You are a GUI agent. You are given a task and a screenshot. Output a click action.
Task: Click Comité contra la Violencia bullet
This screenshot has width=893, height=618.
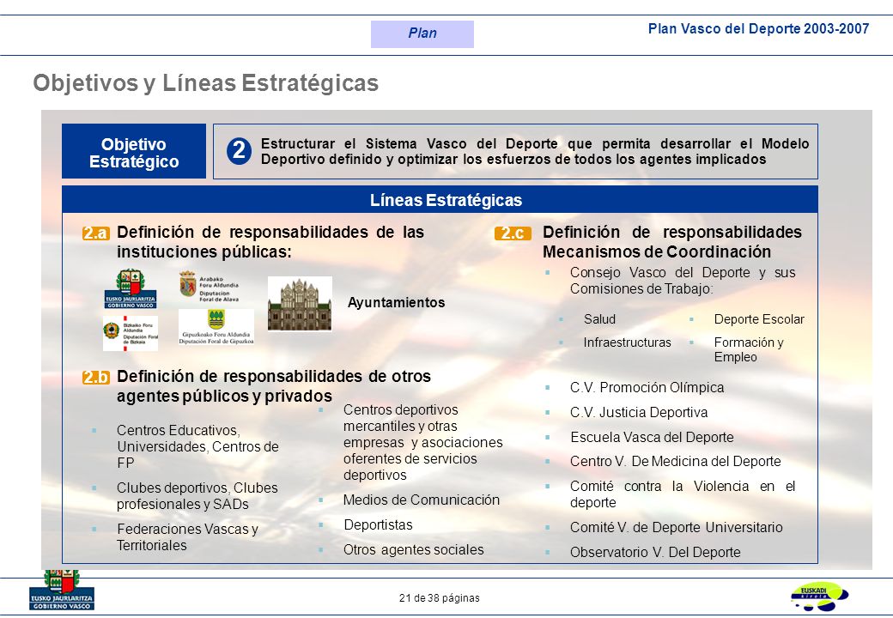tap(683, 494)
